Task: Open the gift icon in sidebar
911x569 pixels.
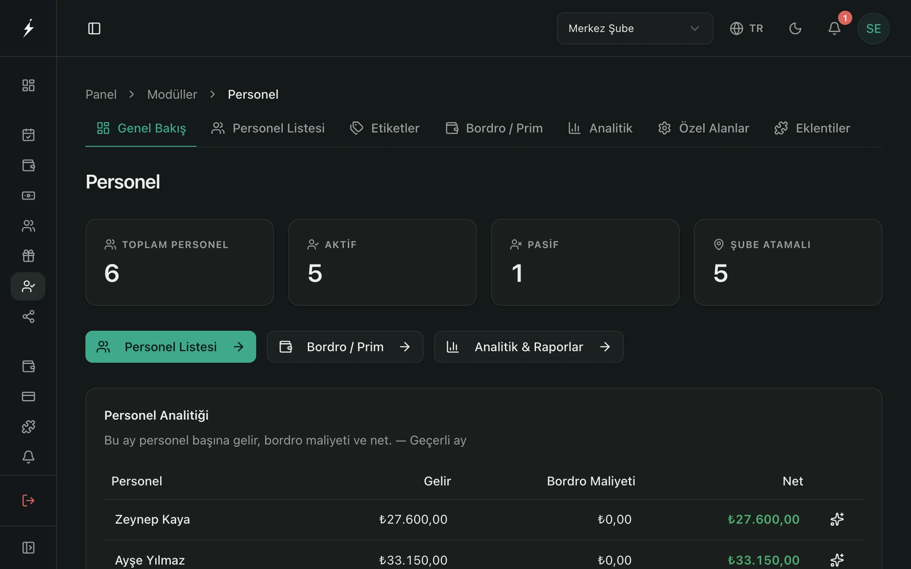Action: click(x=28, y=256)
